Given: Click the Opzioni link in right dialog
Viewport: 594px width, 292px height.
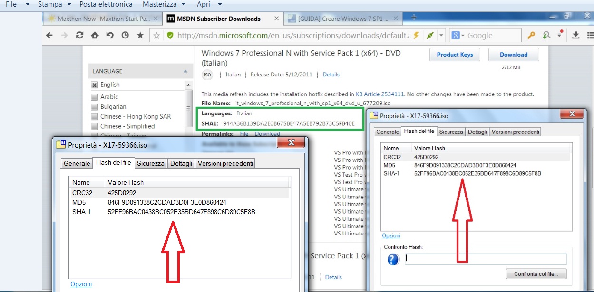Looking at the screenshot, I should [x=391, y=236].
